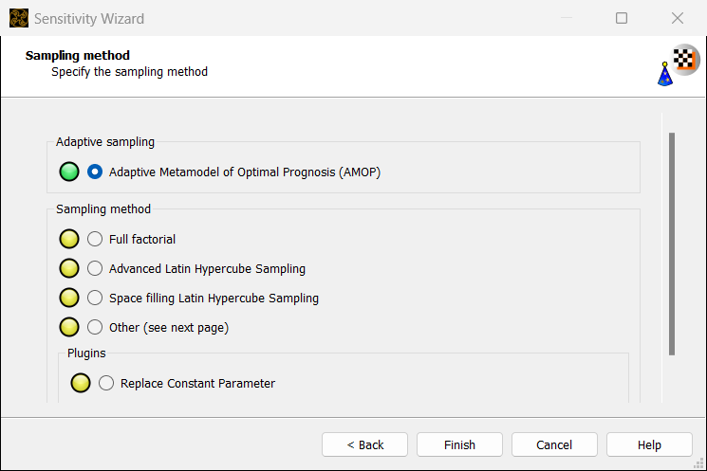Viewport: 707px width, 471px height.
Task: Select the Full factorial radio button
Action: (95, 239)
